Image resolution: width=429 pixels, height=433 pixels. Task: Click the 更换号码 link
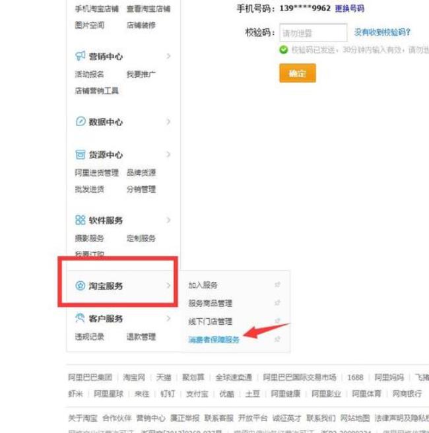click(350, 9)
